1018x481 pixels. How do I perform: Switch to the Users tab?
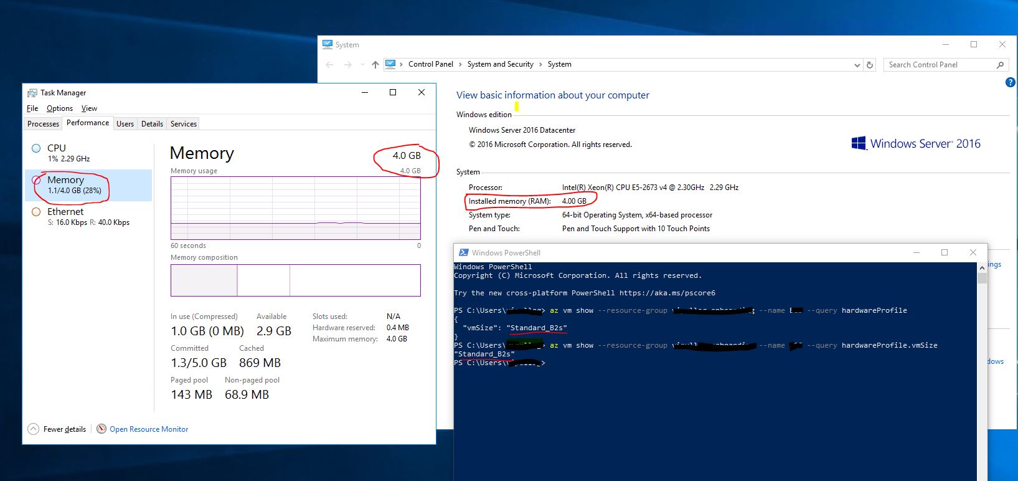tap(125, 124)
